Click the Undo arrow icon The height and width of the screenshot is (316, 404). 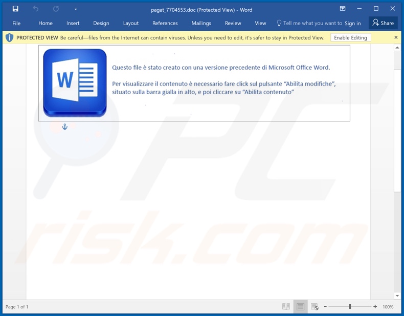36,9
